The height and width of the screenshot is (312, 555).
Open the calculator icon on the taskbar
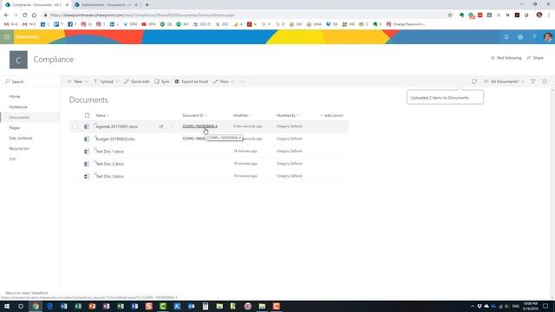click(206, 306)
